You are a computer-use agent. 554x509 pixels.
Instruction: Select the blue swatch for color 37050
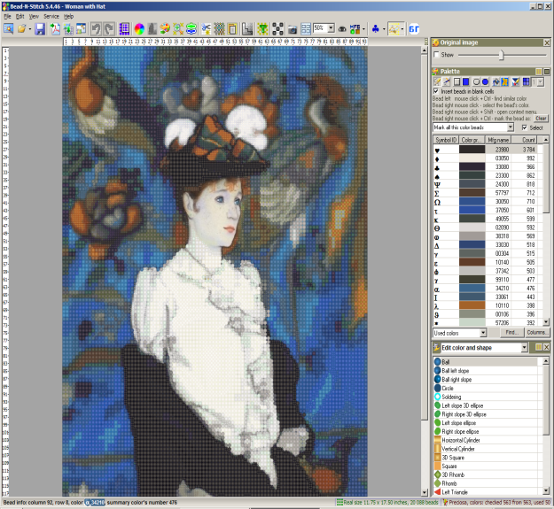472,210
